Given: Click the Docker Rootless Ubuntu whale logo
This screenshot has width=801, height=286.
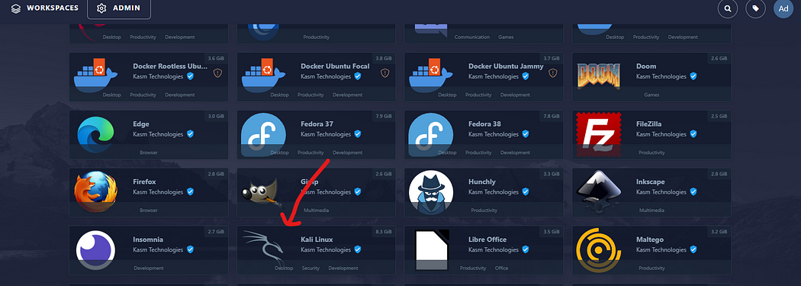Looking at the screenshot, I should [x=95, y=75].
